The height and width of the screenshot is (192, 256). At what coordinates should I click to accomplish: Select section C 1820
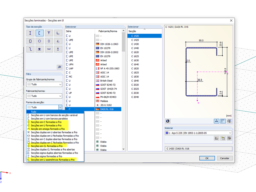[x=145, y=69]
